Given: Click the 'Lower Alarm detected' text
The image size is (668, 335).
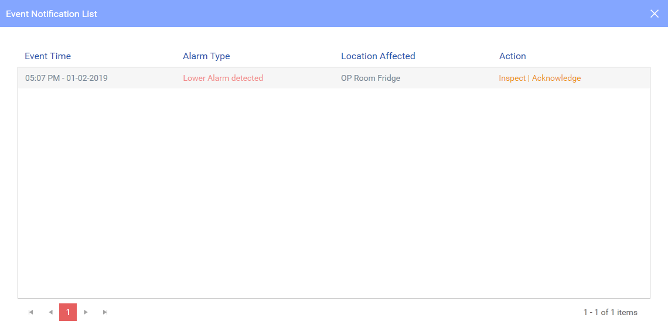Looking at the screenshot, I should [x=223, y=78].
